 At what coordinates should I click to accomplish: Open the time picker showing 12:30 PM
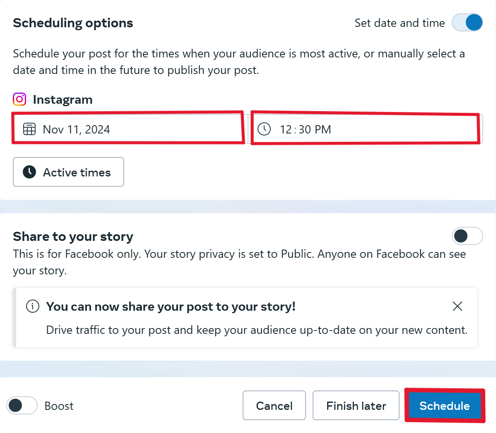pos(364,129)
